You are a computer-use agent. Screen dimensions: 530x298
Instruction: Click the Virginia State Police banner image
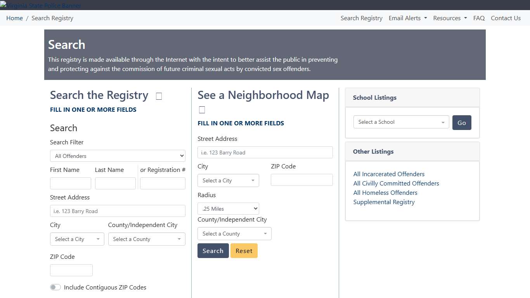tap(41, 5)
